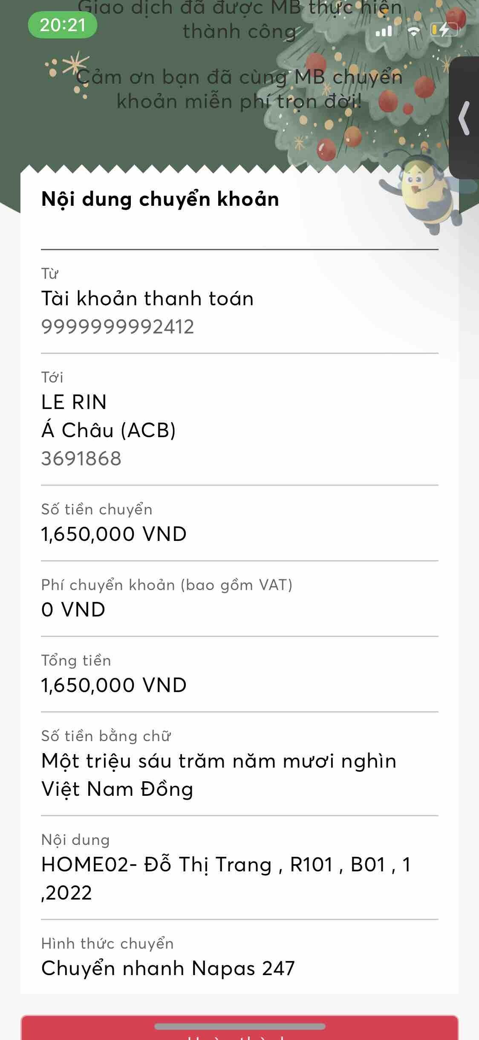Screen dimensions: 479x1040
Task: Tap source account number 9999999992412
Action: pos(118,327)
